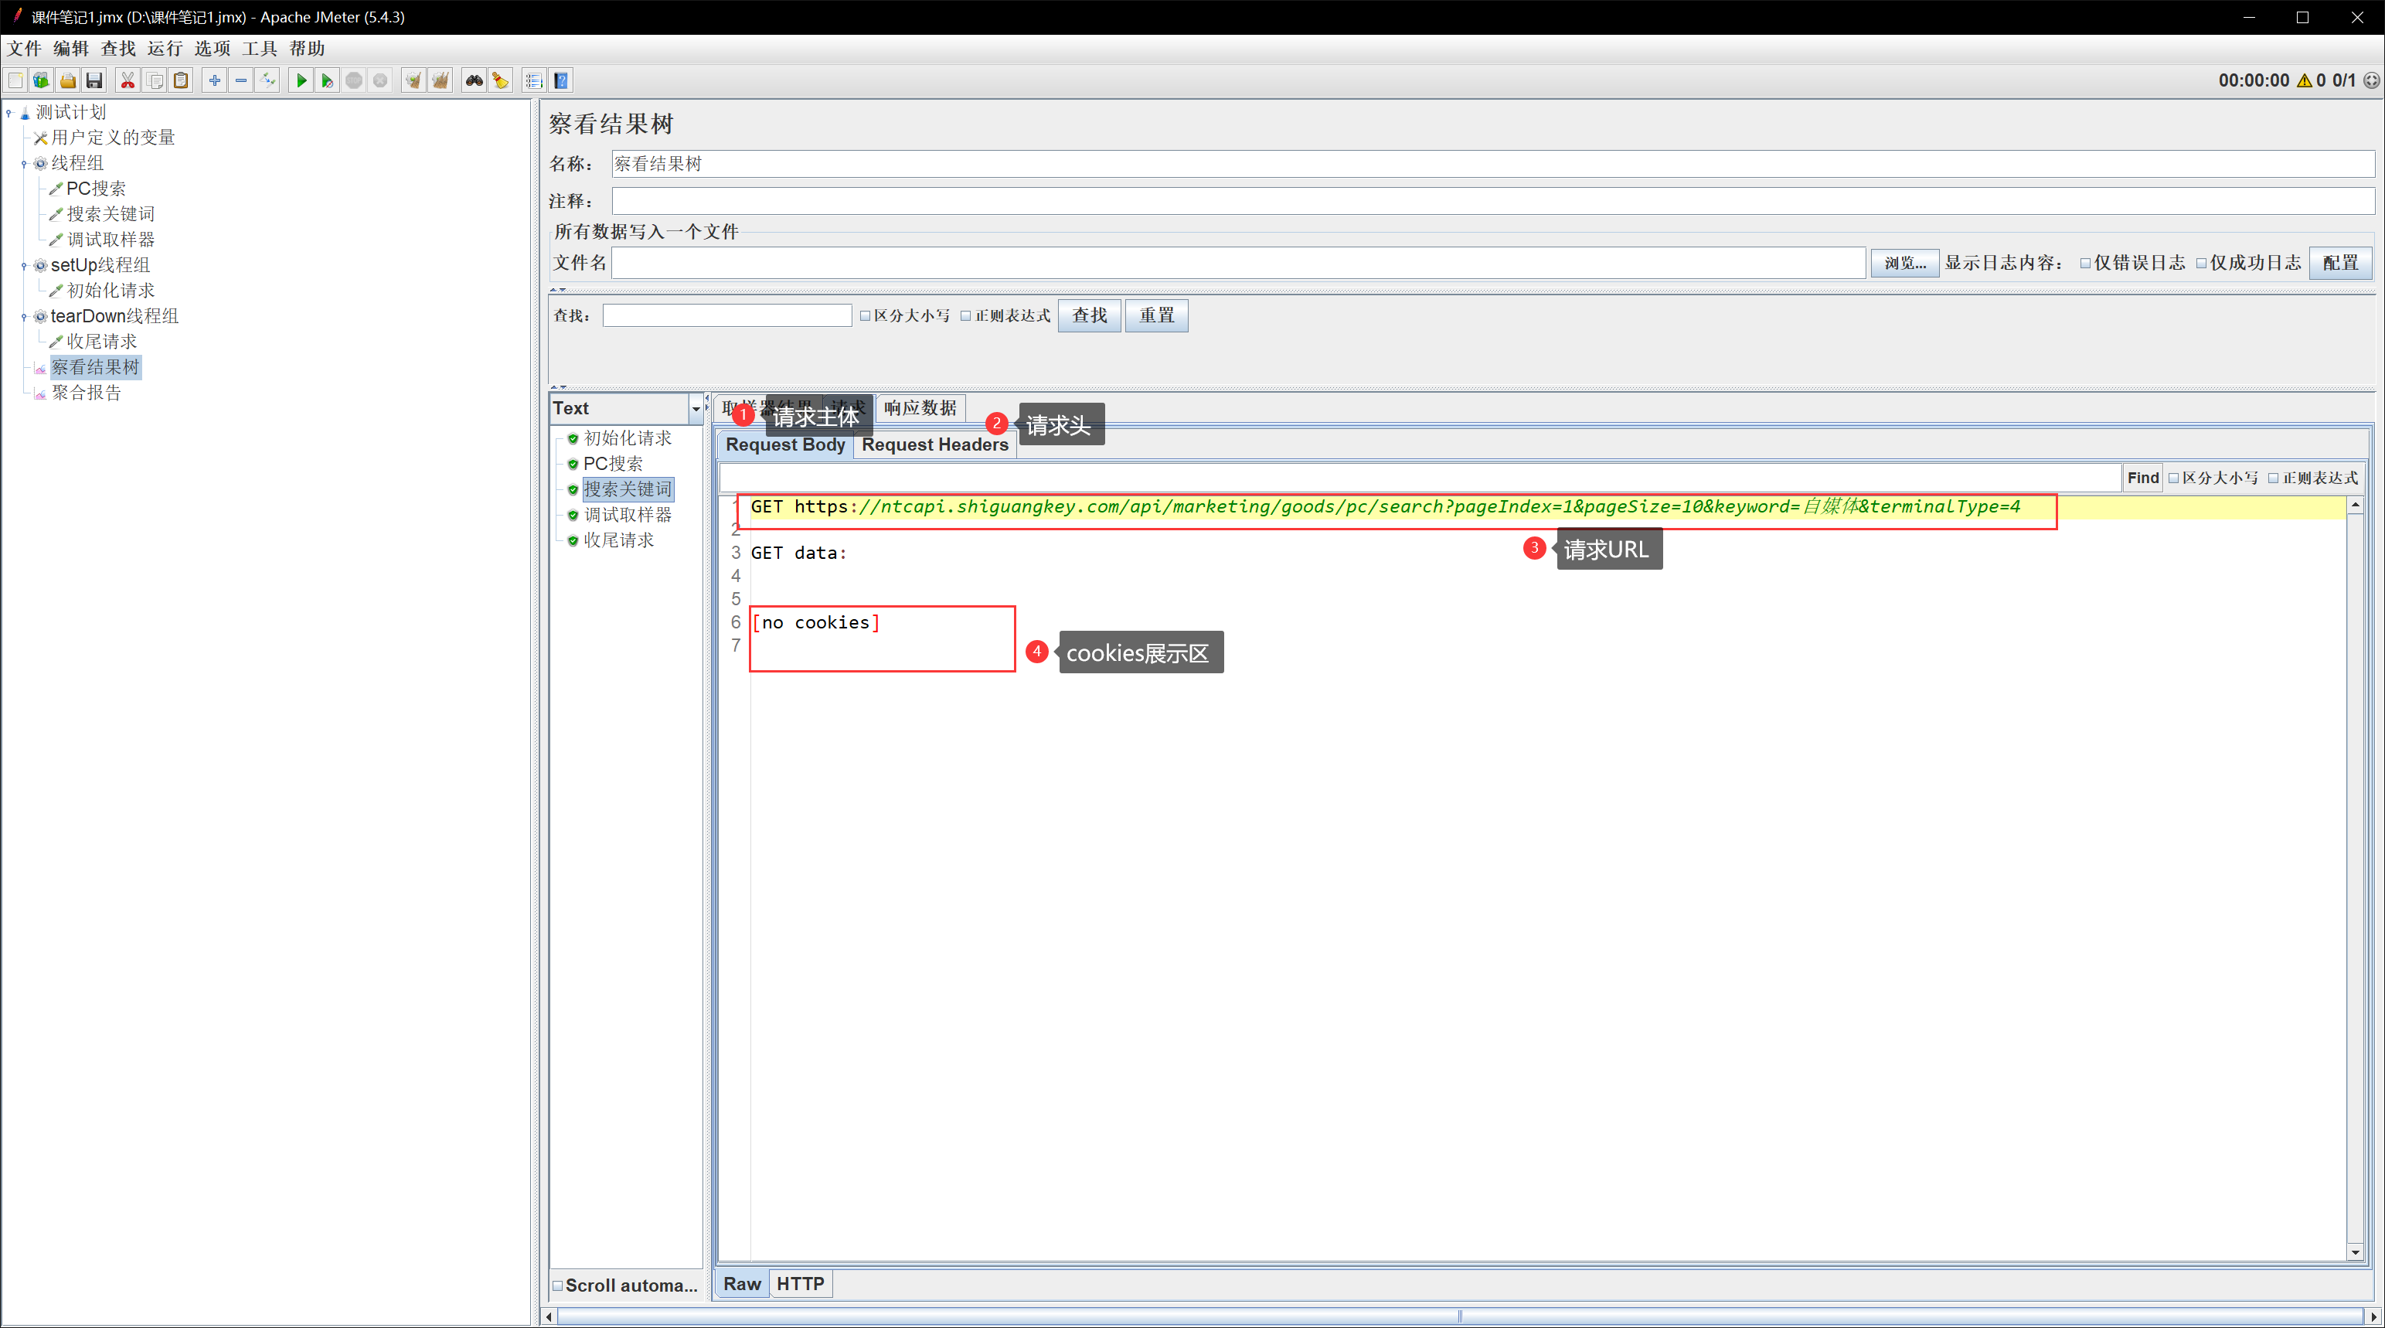Open the Templates icon in toolbar

(x=41, y=80)
